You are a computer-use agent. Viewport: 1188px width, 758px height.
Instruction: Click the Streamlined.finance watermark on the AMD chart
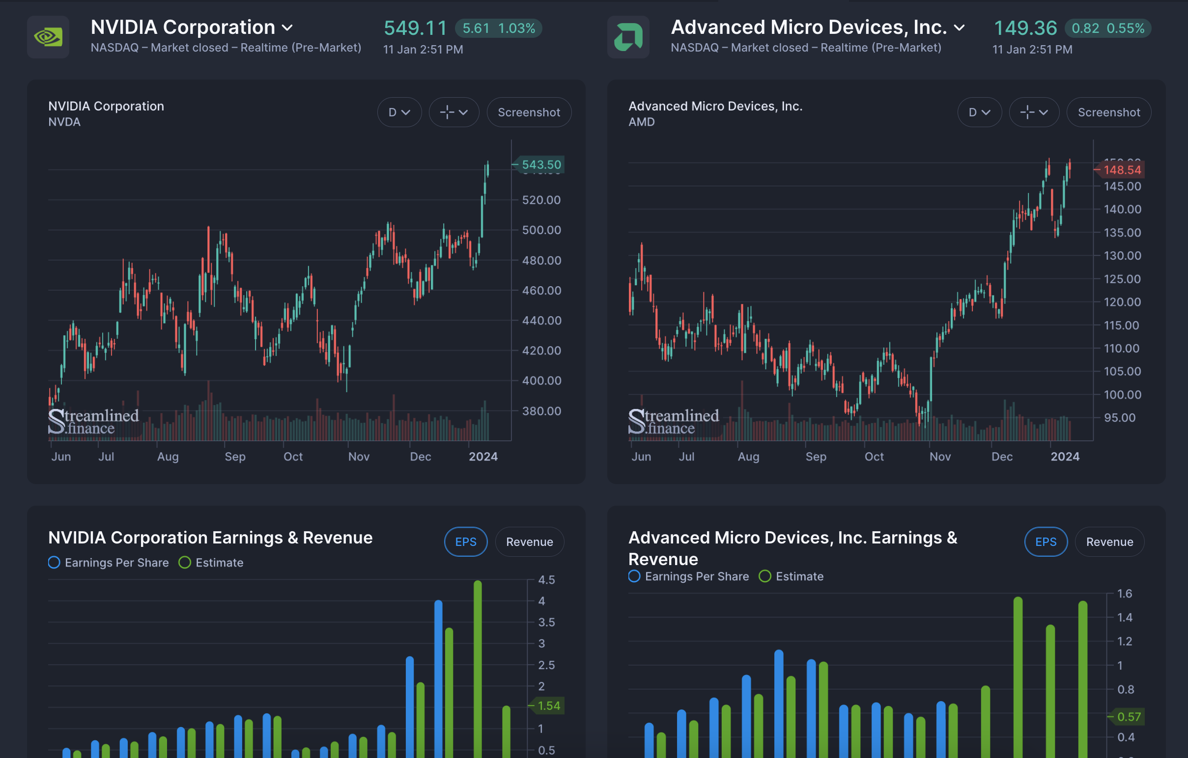click(674, 422)
